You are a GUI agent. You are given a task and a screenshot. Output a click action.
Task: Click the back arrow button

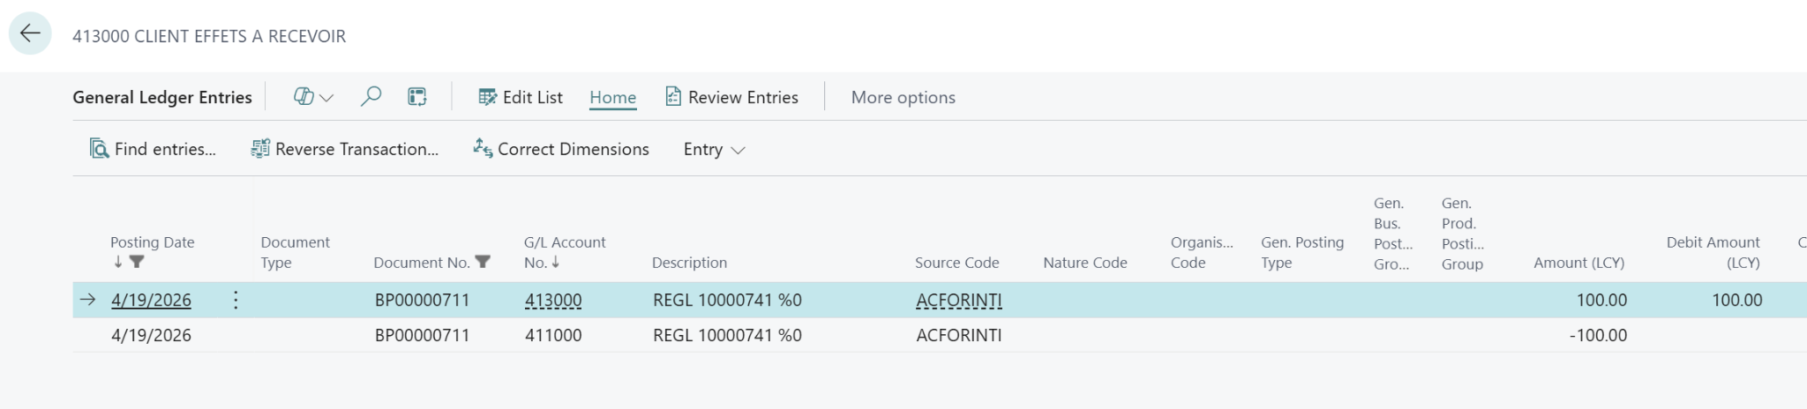coord(30,33)
